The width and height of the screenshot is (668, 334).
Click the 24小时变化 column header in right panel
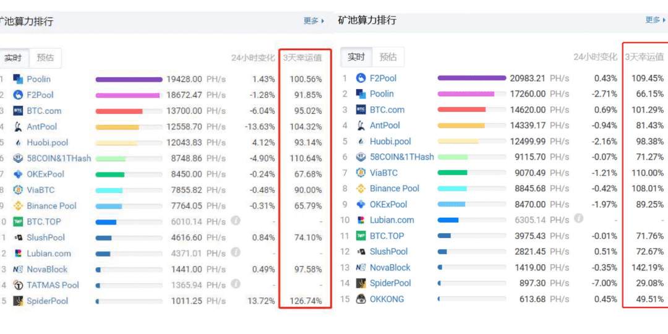595,57
